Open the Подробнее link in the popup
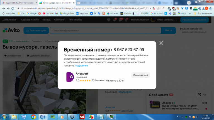This screenshot has width=214, height=120. click(81, 66)
